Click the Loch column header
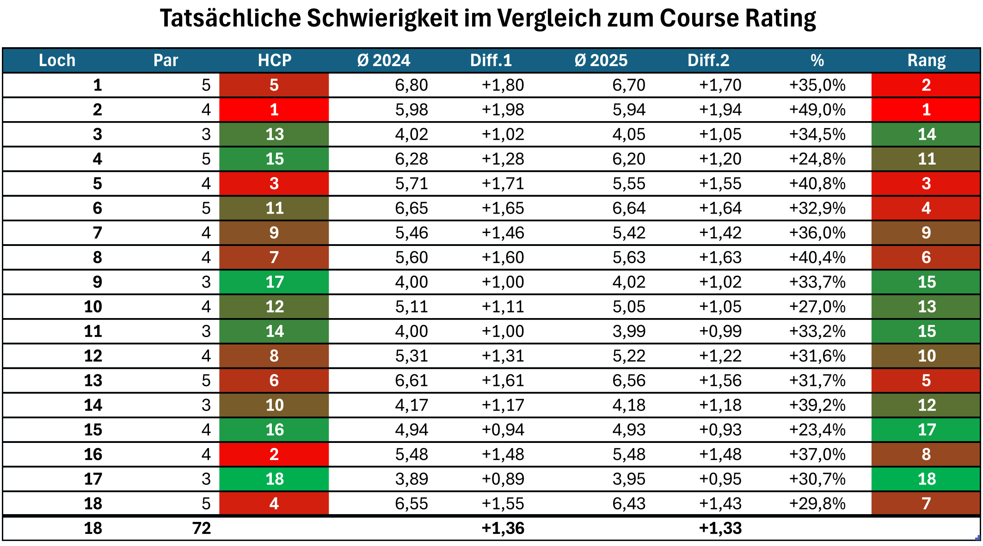This screenshot has height=546, width=983. tap(57, 61)
